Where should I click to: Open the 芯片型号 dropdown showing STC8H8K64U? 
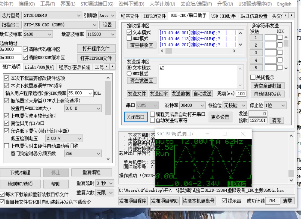pyautogui.click(x=52, y=16)
